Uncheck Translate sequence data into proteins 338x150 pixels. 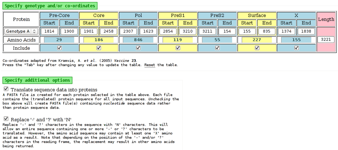tap(6, 89)
